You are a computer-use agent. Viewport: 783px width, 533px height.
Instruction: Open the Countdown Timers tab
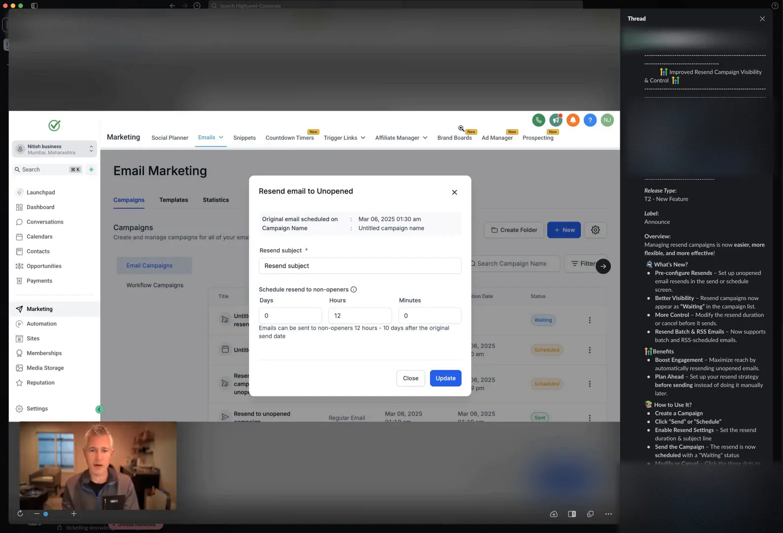(289, 138)
